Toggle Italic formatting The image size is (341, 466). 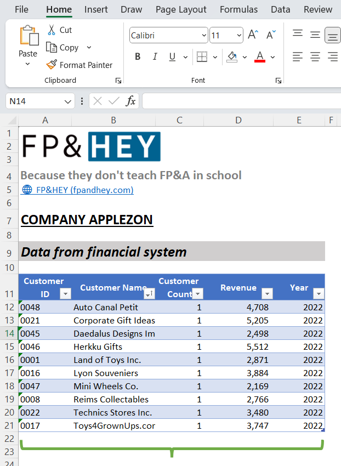(x=155, y=56)
